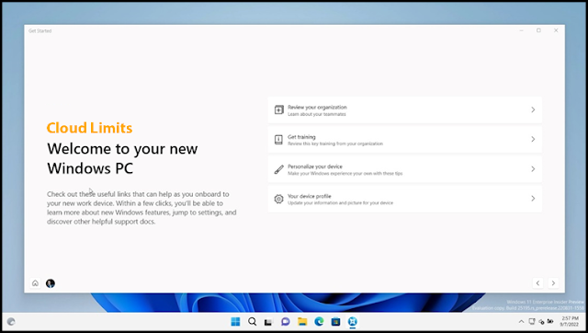Show hidden system tray icons
588x333 pixels.
coord(521,322)
